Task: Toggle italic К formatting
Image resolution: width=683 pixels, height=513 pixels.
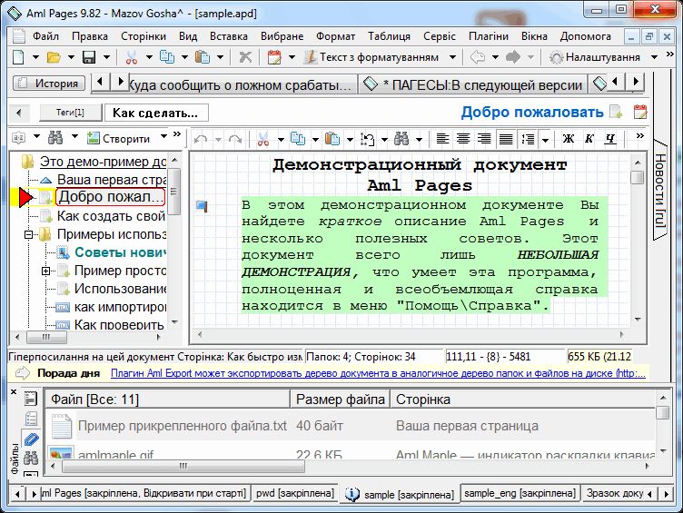Action: point(589,139)
